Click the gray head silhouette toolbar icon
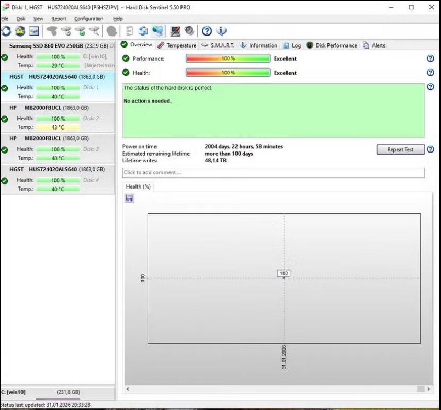The width and height of the screenshot is (441, 410). point(111,31)
